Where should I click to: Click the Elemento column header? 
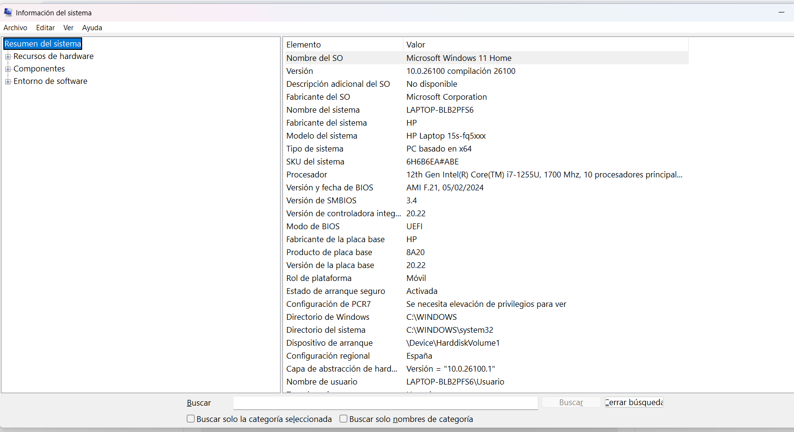point(343,45)
